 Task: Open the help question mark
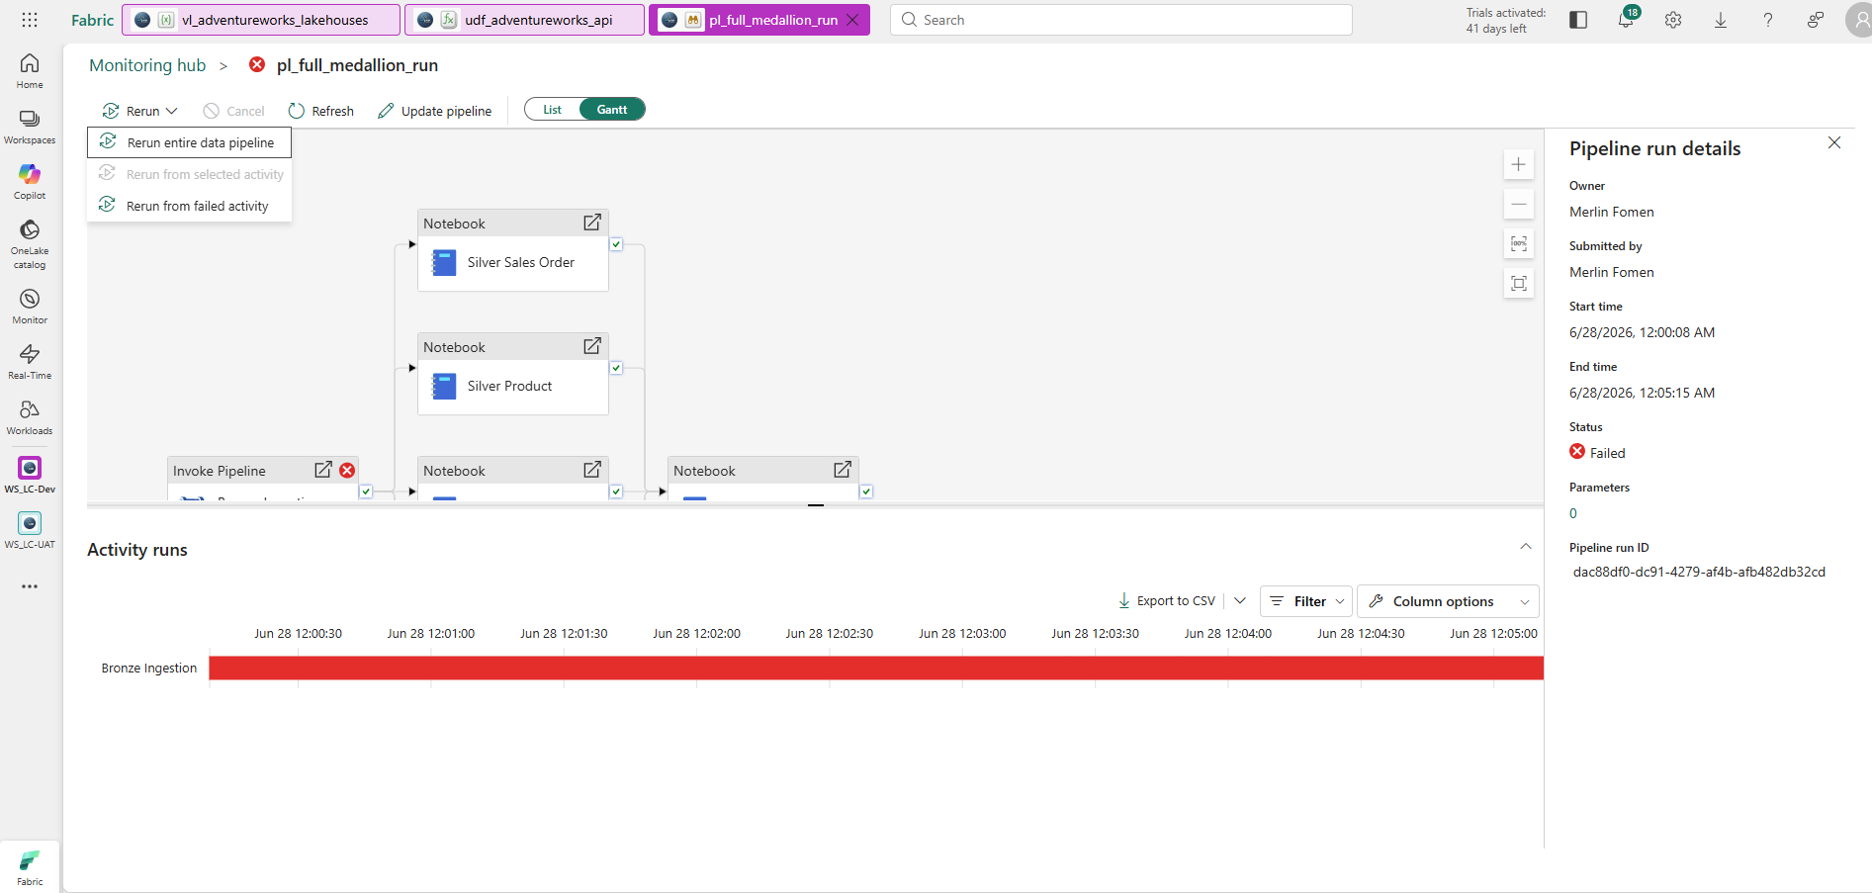[1768, 20]
